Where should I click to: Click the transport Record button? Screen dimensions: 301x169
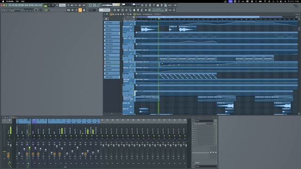[x=57, y=5]
